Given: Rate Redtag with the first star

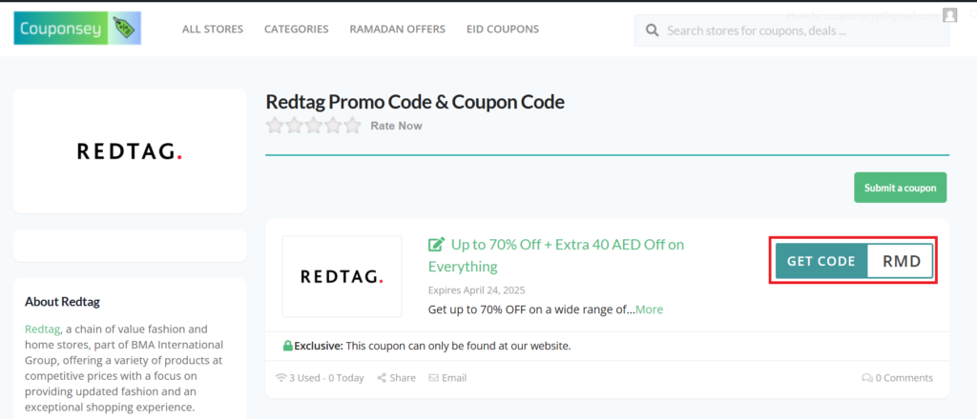Looking at the screenshot, I should (275, 126).
